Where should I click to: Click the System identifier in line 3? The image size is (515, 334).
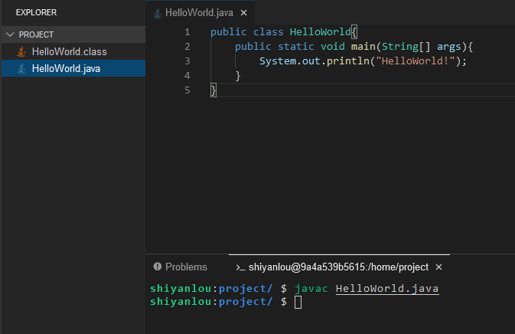(278, 61)
